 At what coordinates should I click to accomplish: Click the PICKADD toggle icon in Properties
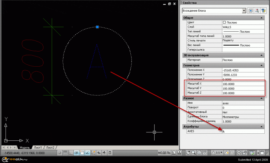pos(251,11)
